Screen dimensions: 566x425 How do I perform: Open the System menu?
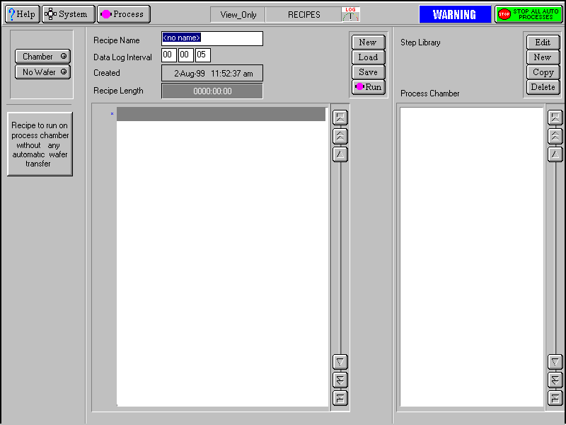coord(68,14)
